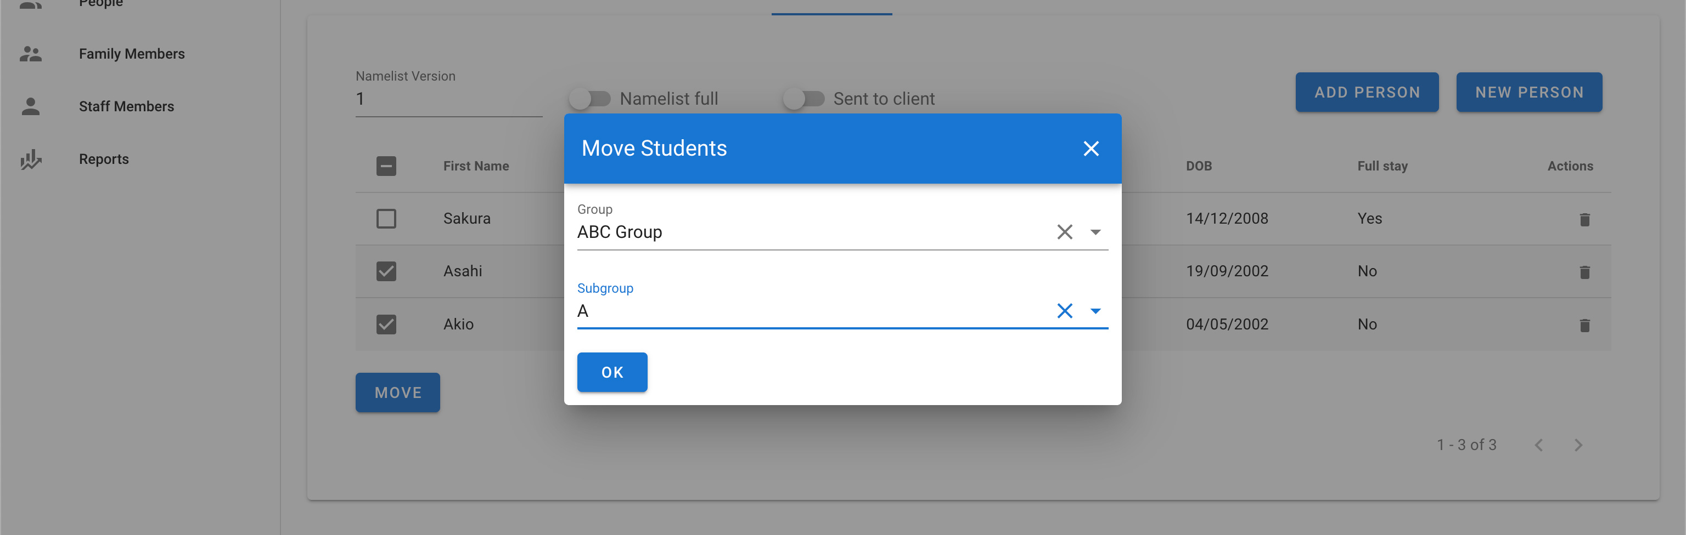Expand the Group dropdown arrow
This screenshot has height=535, width=1686.
tap(1095, 232)
